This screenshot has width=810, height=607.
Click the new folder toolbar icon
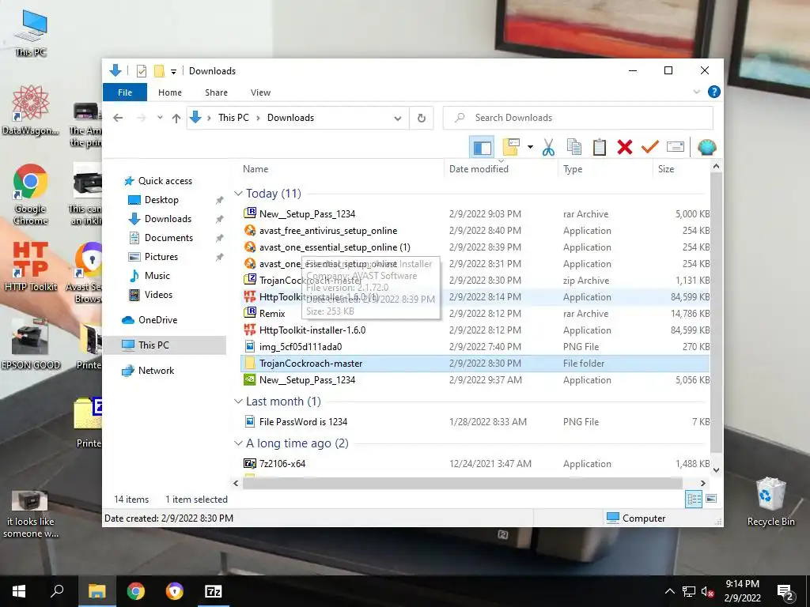pyautogui.click(x=511, y=148)
